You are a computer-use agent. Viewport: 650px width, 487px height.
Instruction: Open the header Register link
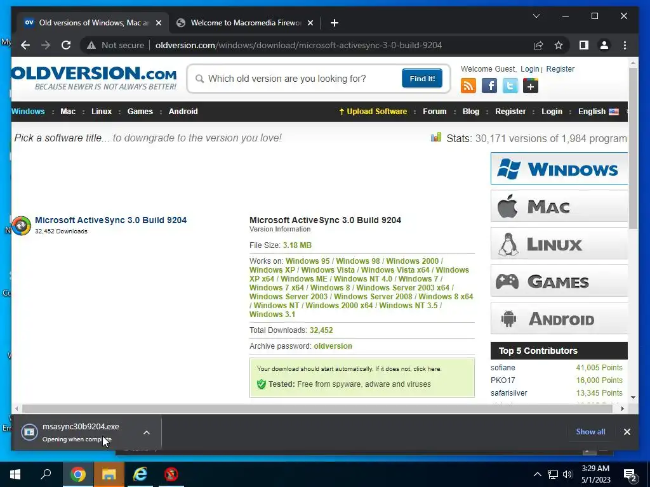[560, 69]
